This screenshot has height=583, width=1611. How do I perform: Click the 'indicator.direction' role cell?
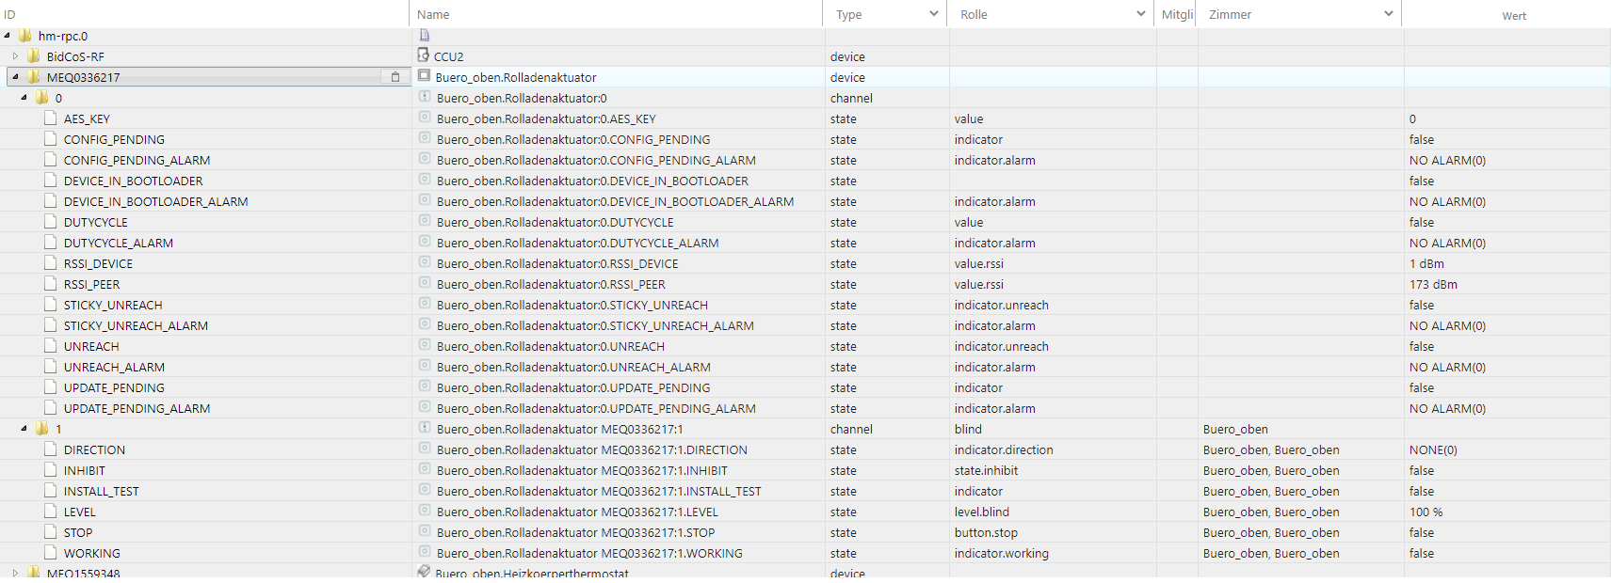1004,449
